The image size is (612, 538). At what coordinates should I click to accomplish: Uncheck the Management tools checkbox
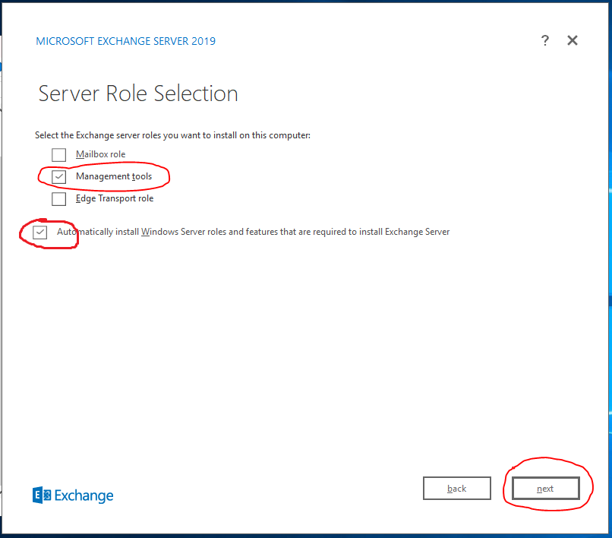click(58, 176)
